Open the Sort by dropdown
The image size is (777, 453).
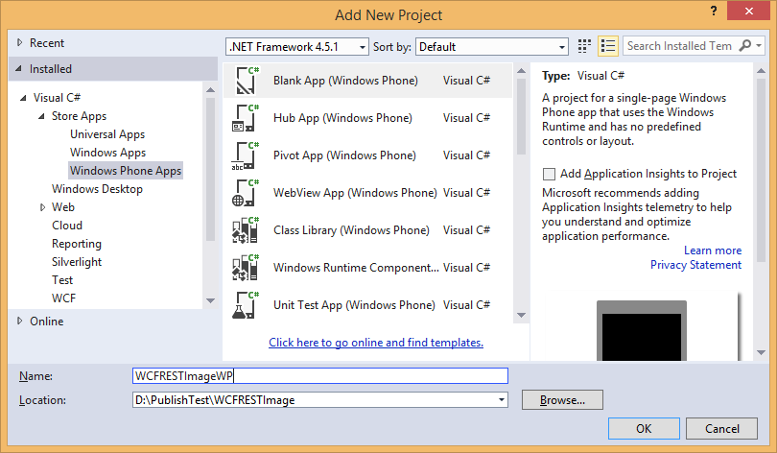(561, 47)
